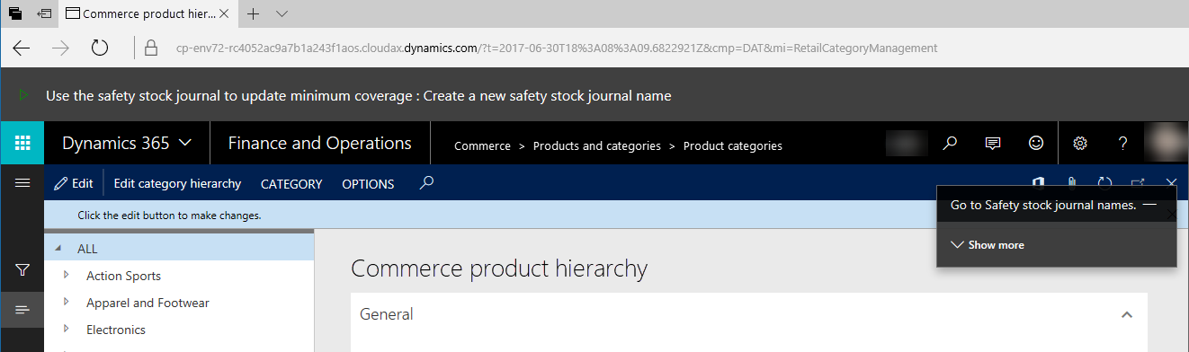This screenshot has width=1189, height=352.
Task: Click Edit category hierarchy button
Action: (x=177, y=183)
